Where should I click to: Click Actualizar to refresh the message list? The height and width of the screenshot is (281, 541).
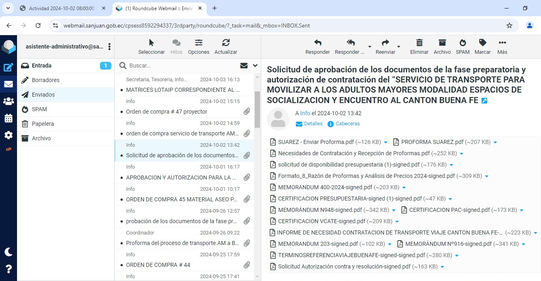click(226, 46)
